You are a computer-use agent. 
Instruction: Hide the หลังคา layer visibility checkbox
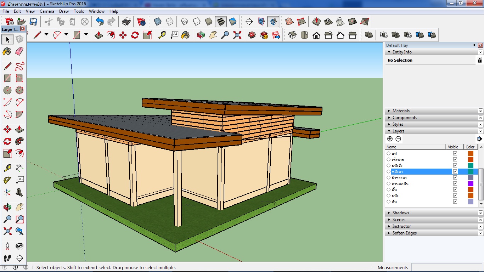[455, 172]
